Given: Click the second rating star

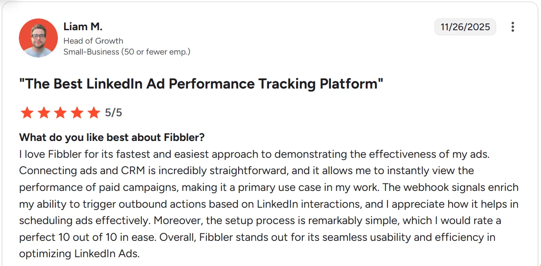Looking at the screenshot, I should [x=44, y=112].
